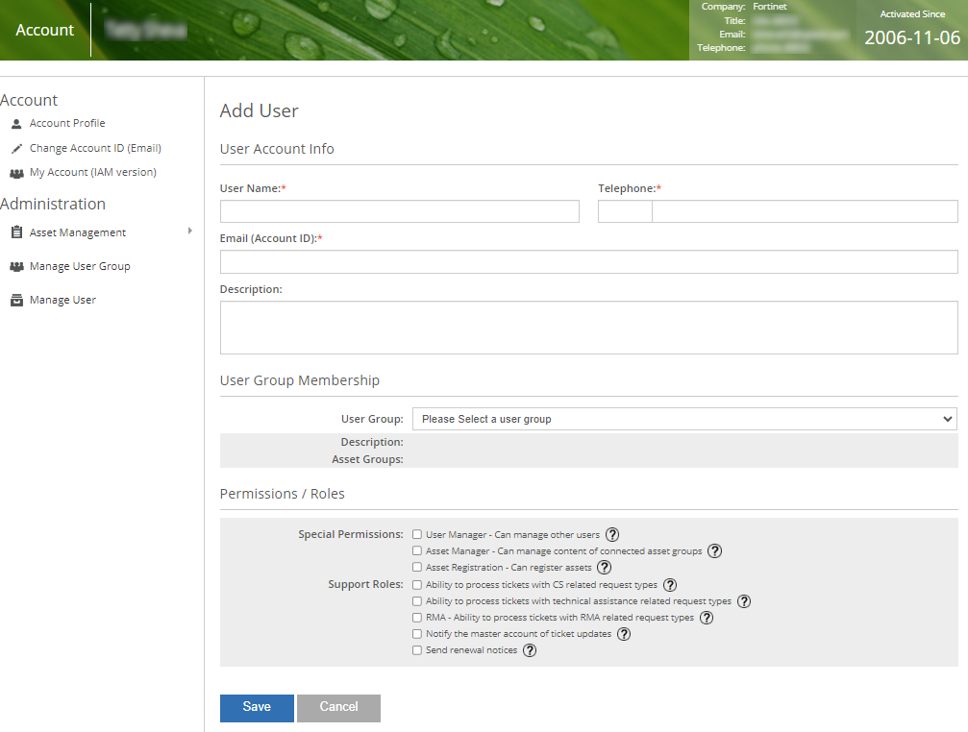Screen dimensions: 968x732
Task: Cancel adding the user
Action: tap(338, 707)
